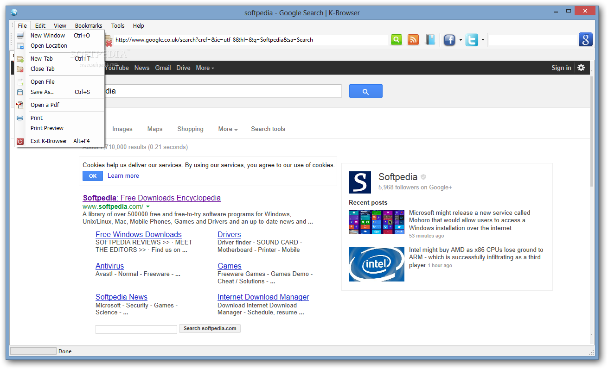Open green arrow beside www.softpedia.com
The width and height of the screenshot is (608, 369).
pos(148,206)
